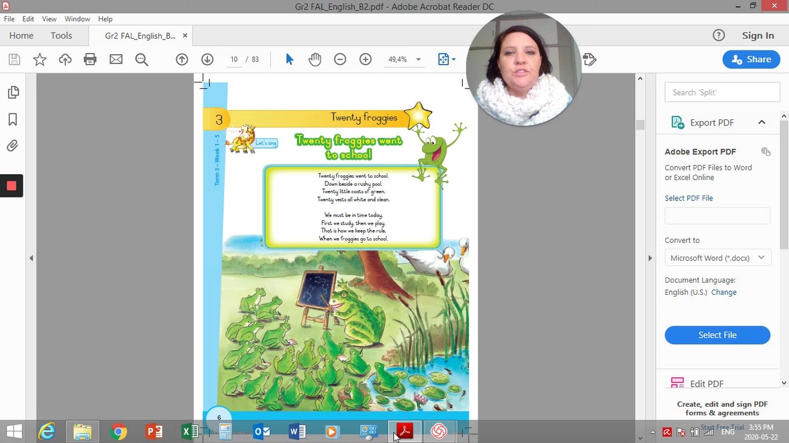Click the Select PDF File link

689,198
